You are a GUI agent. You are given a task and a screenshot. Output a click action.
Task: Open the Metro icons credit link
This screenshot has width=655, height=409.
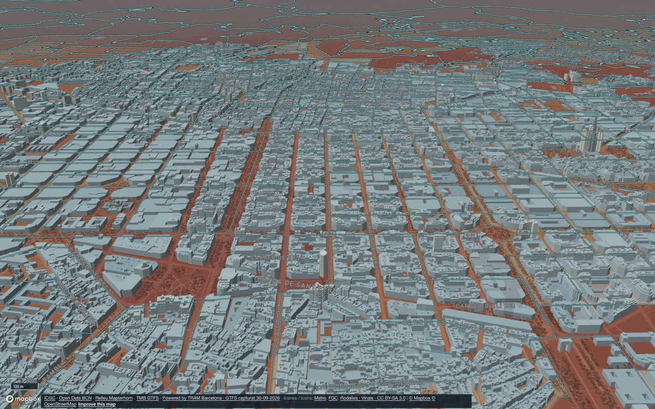pos(320,398)
